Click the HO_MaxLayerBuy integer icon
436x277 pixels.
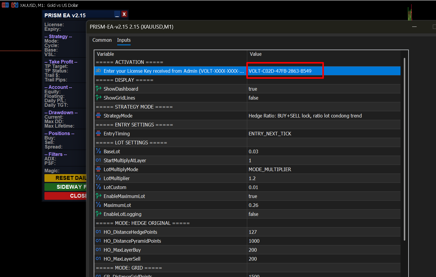(98, 250)
